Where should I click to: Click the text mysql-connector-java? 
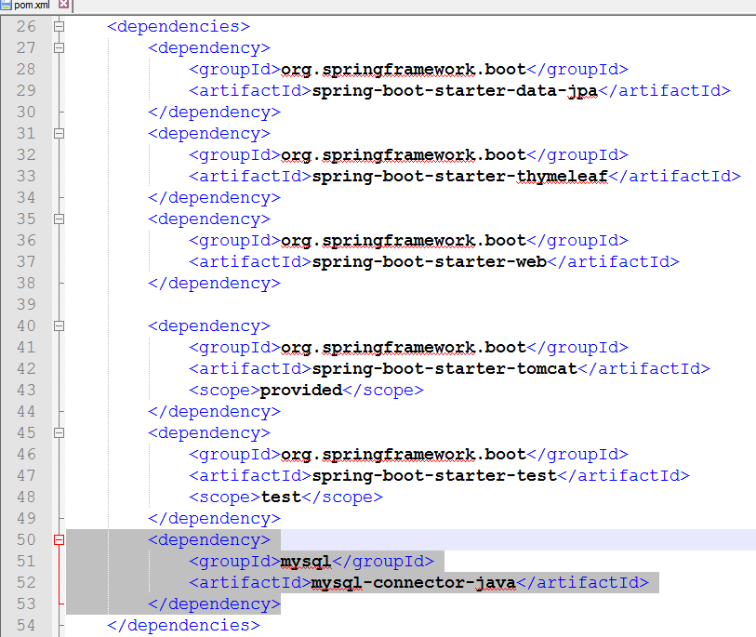click(414, 583)
